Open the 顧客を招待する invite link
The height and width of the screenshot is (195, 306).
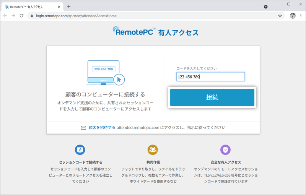(x=102, y=128)
